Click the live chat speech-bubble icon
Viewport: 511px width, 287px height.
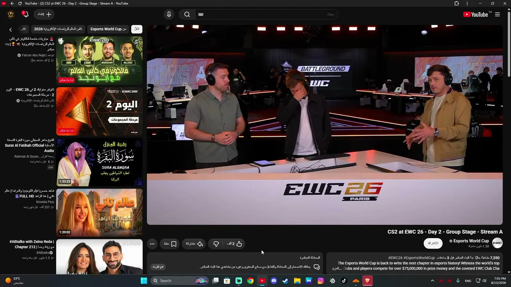coord(317,267)
